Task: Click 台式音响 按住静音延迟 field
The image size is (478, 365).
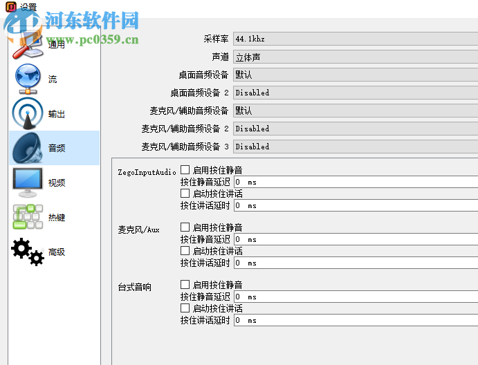Action: [356, 297]
